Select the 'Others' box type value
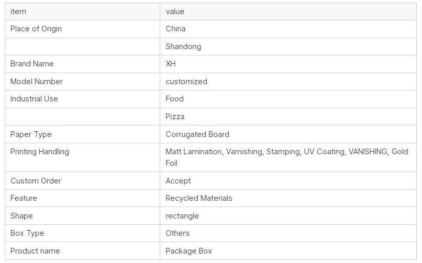The width and height of the screenshot is (422, 263). [x=177, y=233]
